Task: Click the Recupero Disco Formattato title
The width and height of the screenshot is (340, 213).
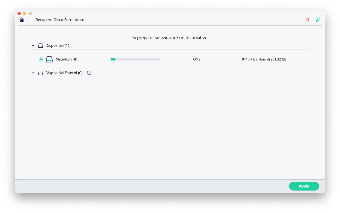Action: tap(60, 20)
